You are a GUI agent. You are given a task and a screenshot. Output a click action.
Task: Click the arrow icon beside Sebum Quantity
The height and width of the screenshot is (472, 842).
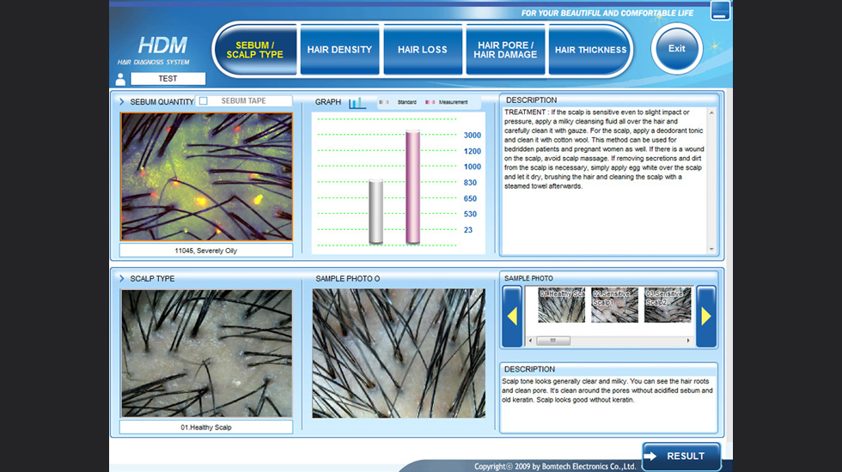(x=123, y=101)
